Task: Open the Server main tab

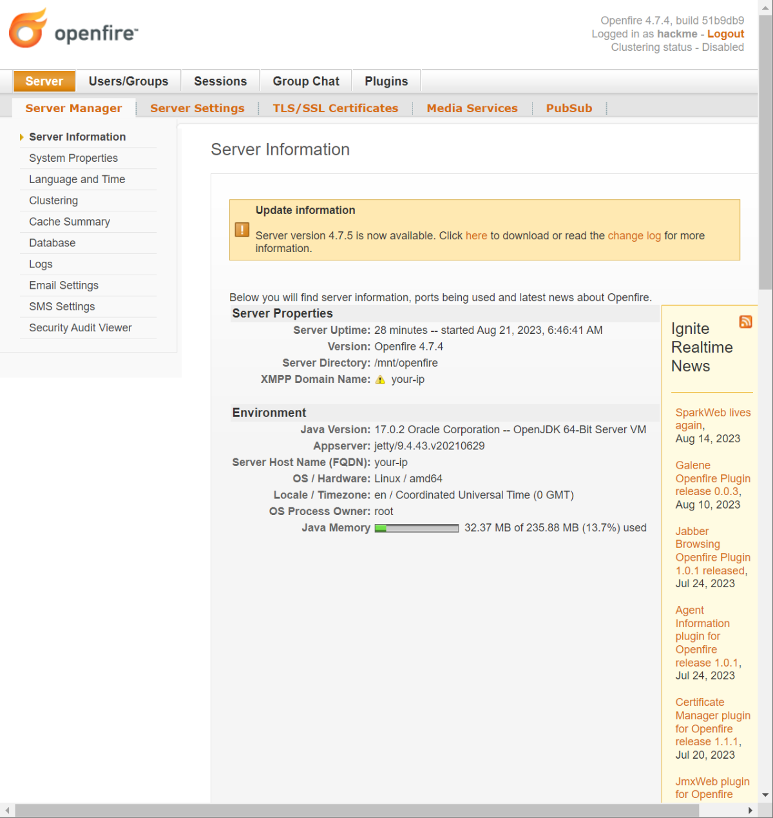Action: (44, 81)
